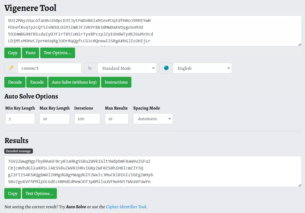
Task: Focus the Max Key Length field
Action: [x=54, y=119]
